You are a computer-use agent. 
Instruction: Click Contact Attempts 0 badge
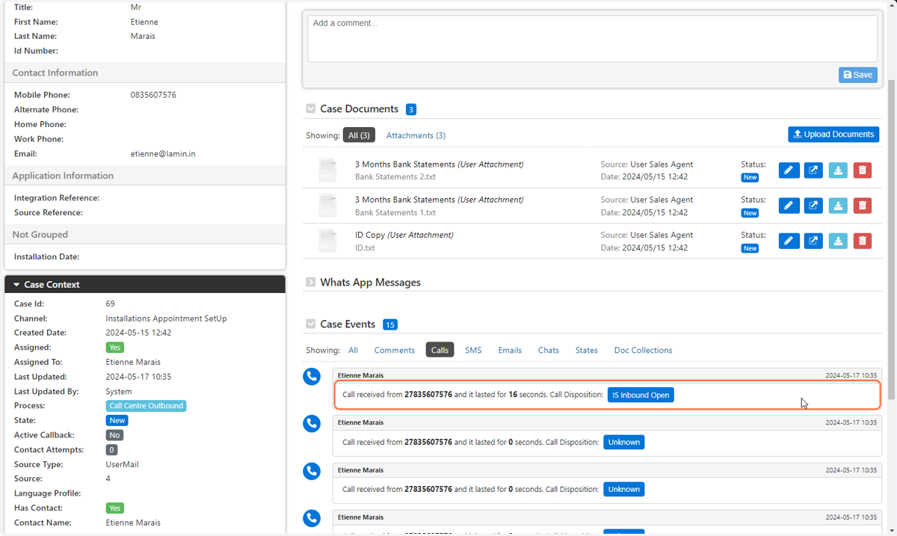111,450
